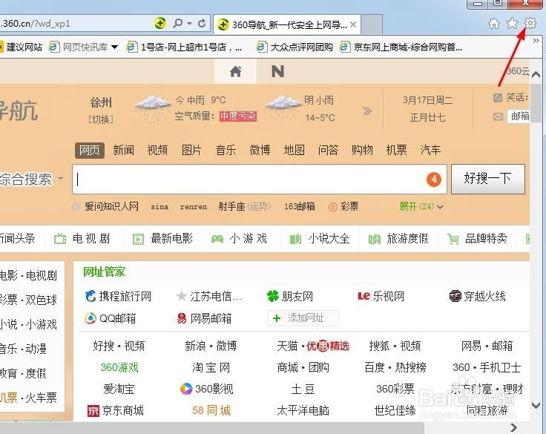Image resolution: width=546 pixels, height=434 pixels.
Task: Open address bar search dropdown arrow
Action: click(189, 24)
